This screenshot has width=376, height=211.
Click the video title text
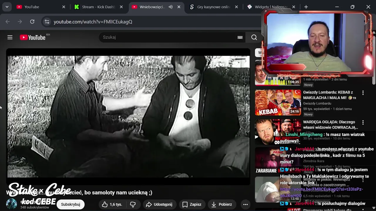79,193
